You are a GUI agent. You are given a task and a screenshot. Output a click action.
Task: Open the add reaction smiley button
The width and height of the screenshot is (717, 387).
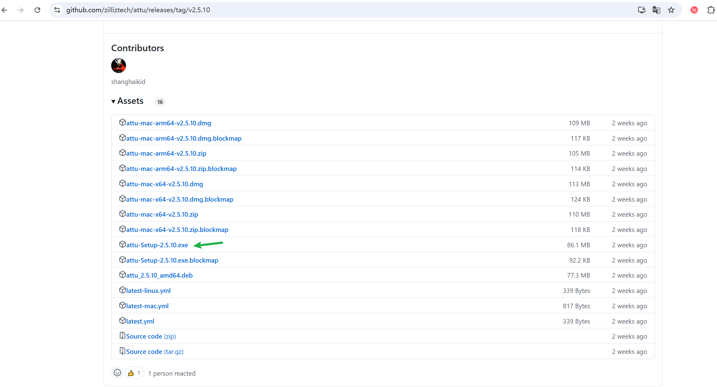pyautogui.click(x=117, y=373)
